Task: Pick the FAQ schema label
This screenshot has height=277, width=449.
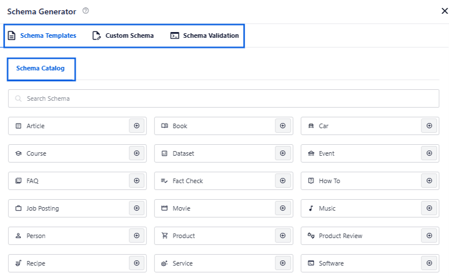Action: [x=32, y=181]
